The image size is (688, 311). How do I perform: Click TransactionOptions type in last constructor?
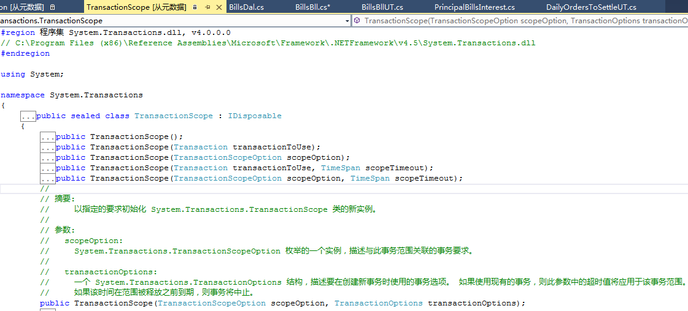pyautogui.click(x=379, y=303)
